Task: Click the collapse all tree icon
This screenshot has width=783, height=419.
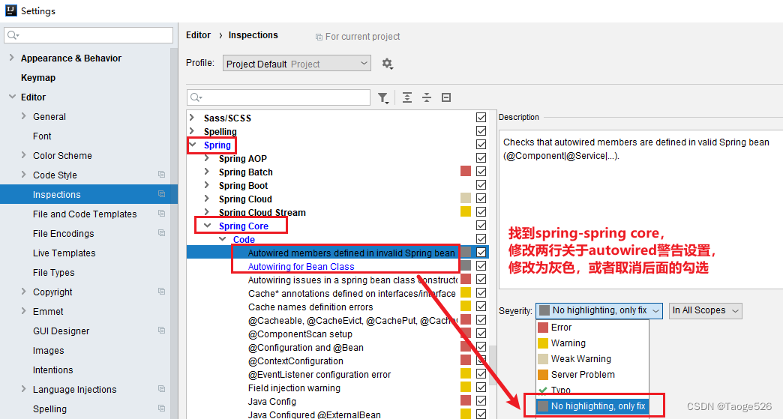Action: click(x=427, y=97)
